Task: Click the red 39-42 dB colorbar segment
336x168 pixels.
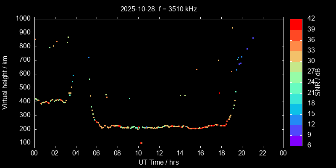Action: (x=296, y=24)
